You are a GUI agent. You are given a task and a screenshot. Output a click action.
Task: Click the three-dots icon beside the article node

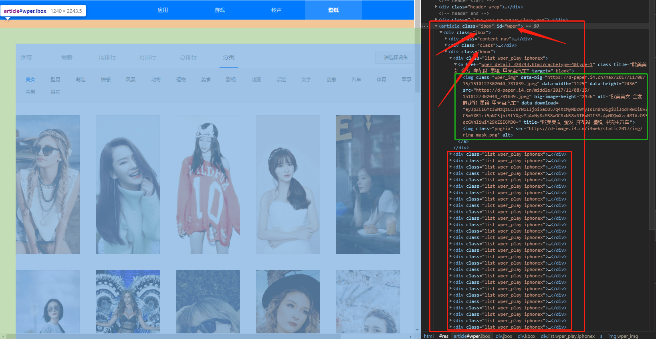pyautogui.click(x=425, y=26)
